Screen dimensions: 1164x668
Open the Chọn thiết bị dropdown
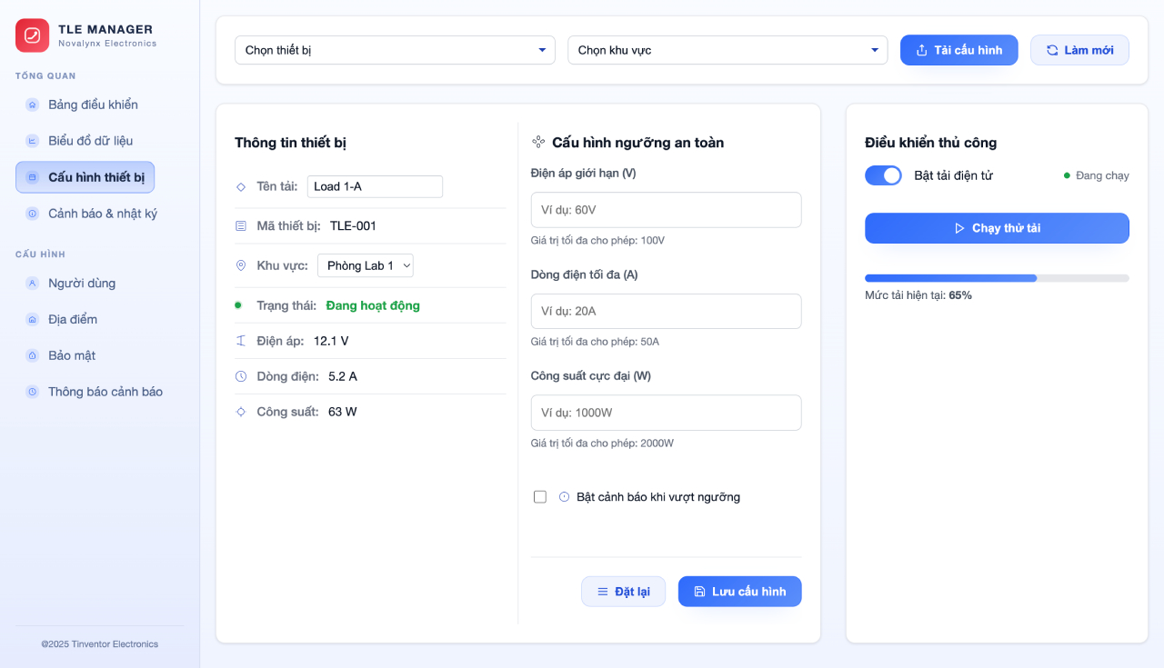point(395,50)
